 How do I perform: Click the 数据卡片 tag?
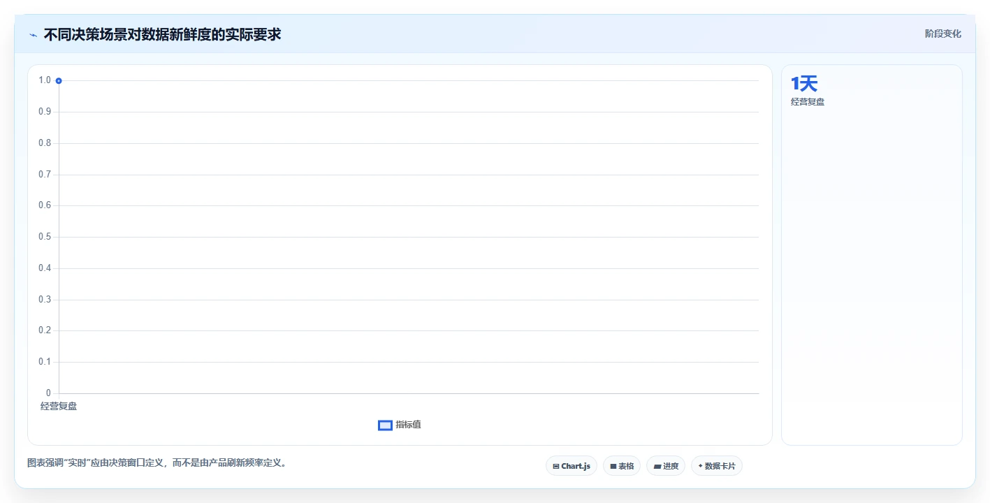click(716, 466)
